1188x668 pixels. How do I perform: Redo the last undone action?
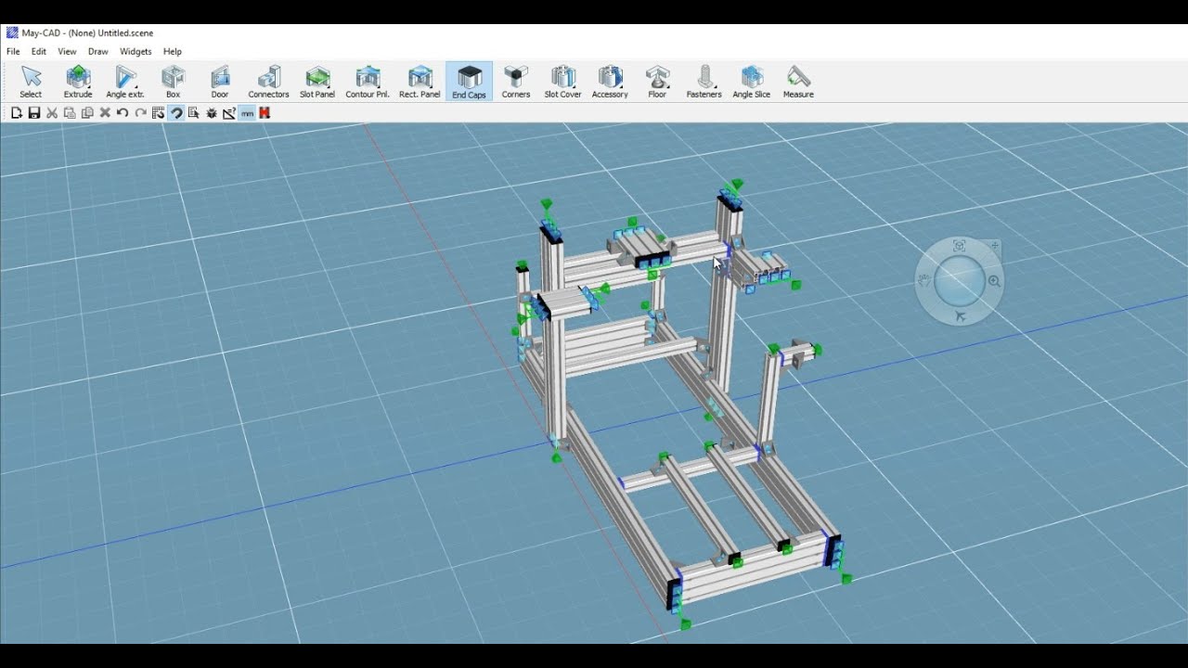[x=140, y=113]
